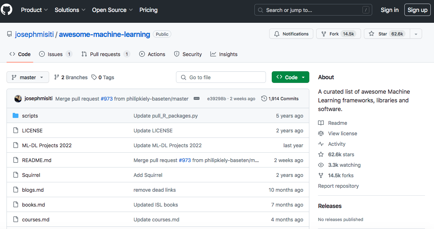Open the scripts folder icon
Viewport: 434px width, 229px height.
[x=15, y=115]
